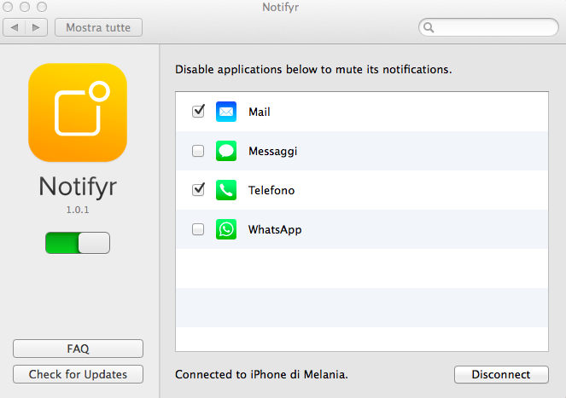The image size is (566, 398).
Task: Click the window zoom button
Action: 42,7
